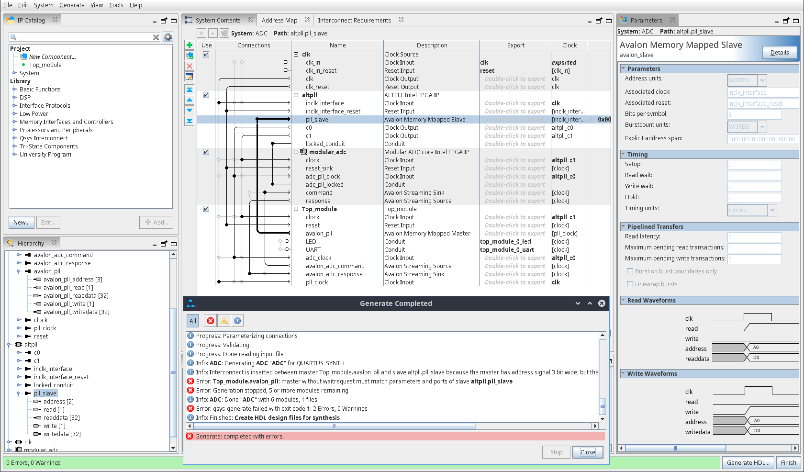Switch to the Address Map tab

tap(279, 20)
